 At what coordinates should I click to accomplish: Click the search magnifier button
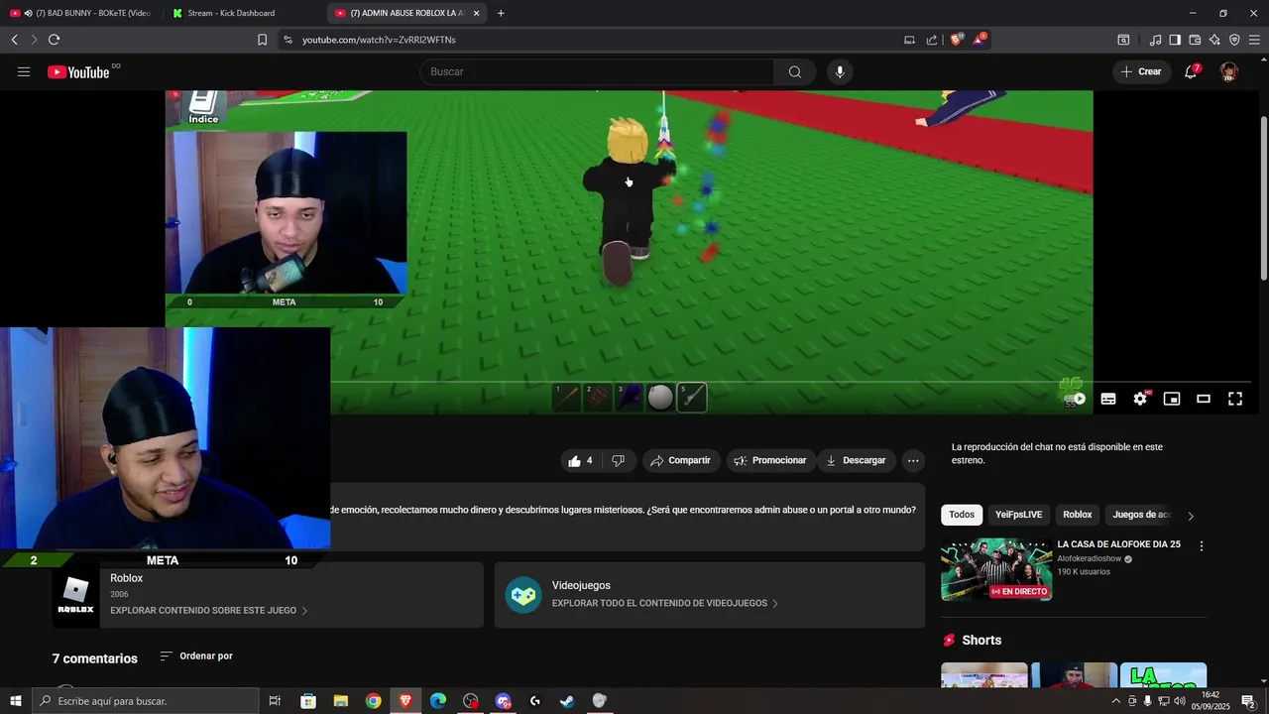(x=795, y=71)
